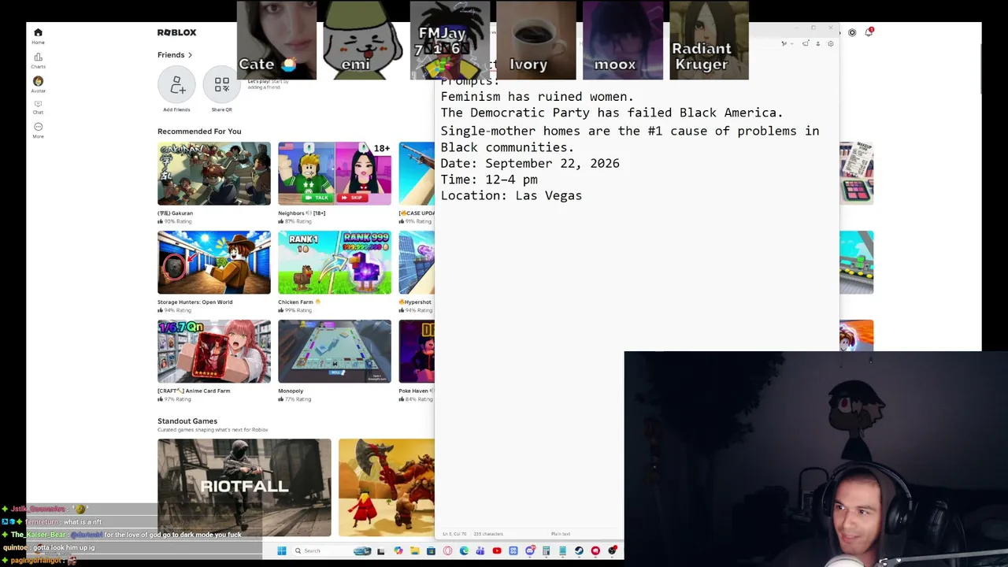Open the Chicken Farm game thumbnail
This screenshot has width=1008, height=567.
click(334, 262)
